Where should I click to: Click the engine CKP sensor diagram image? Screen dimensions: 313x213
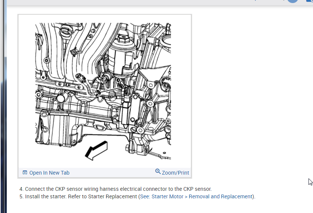[103, 91]
